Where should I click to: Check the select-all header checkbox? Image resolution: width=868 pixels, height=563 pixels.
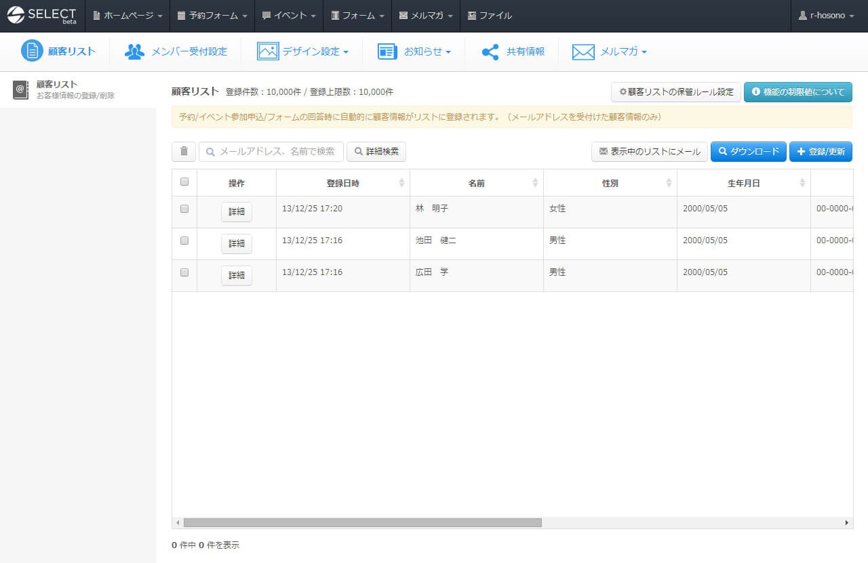coord(184,182)
